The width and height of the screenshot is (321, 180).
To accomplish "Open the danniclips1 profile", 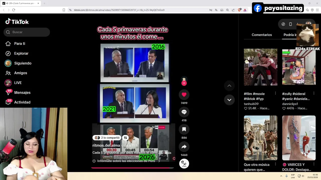I will coord(290,104).
